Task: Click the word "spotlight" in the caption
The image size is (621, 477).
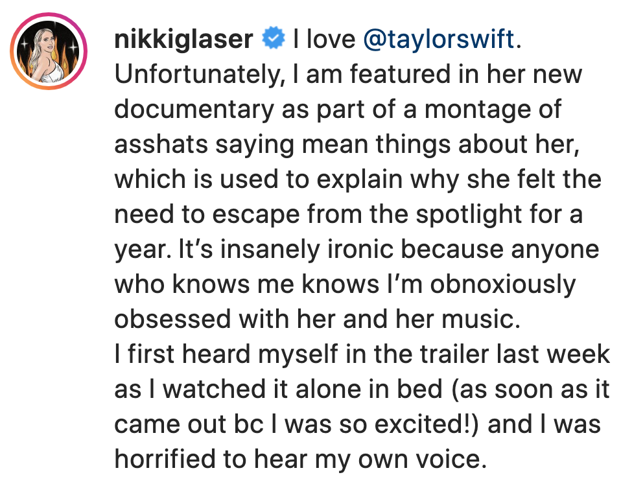Action: tap(465, 215)
